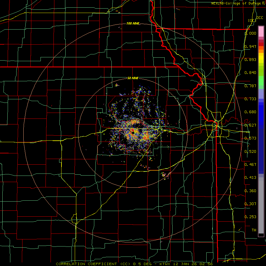This screenshot has width=266, height=266.
Task: Click the 1.000 legend value
Action: point(250,33)
